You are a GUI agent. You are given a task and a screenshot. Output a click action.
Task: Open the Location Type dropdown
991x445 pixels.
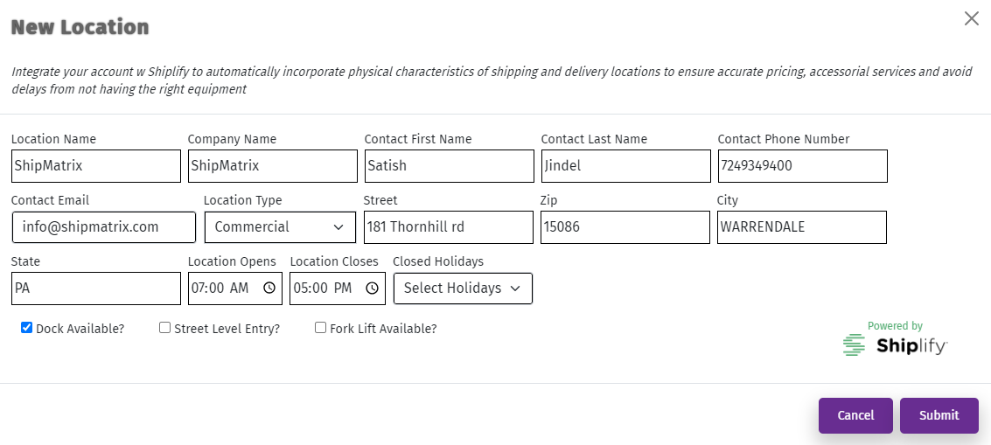[x=280, y=227]
